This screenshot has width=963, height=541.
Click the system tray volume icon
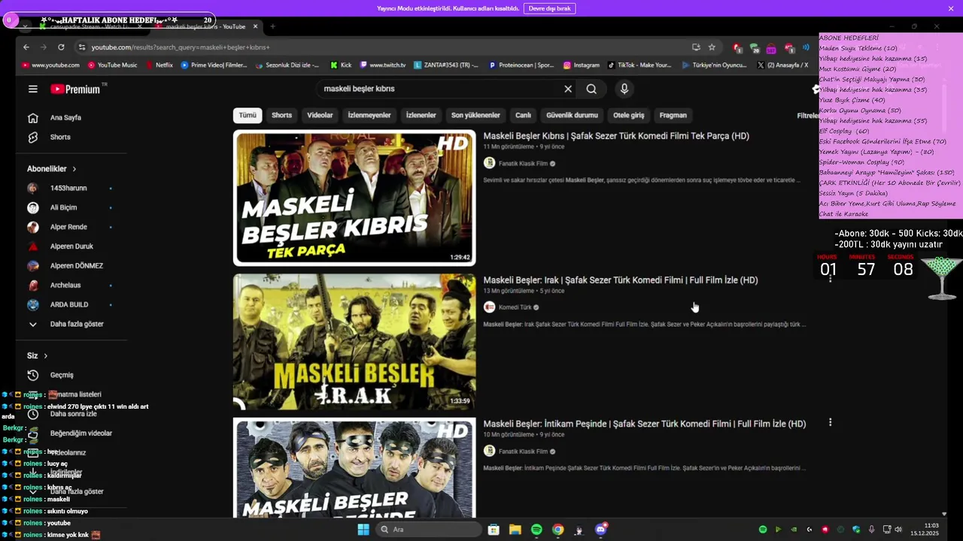(x=898, y=530)
